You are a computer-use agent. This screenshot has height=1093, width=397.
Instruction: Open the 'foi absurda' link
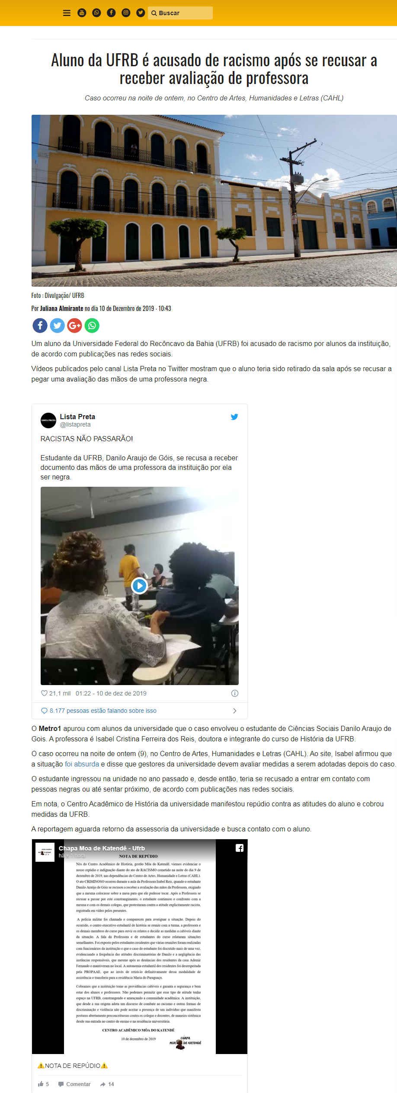pos(82,764)
